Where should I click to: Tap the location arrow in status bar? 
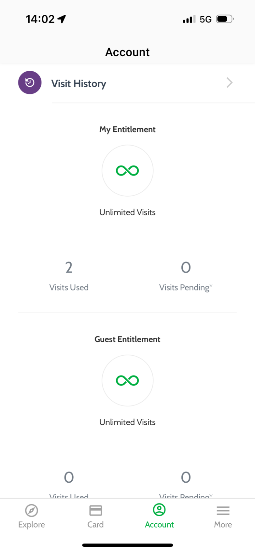coord(62,19)
